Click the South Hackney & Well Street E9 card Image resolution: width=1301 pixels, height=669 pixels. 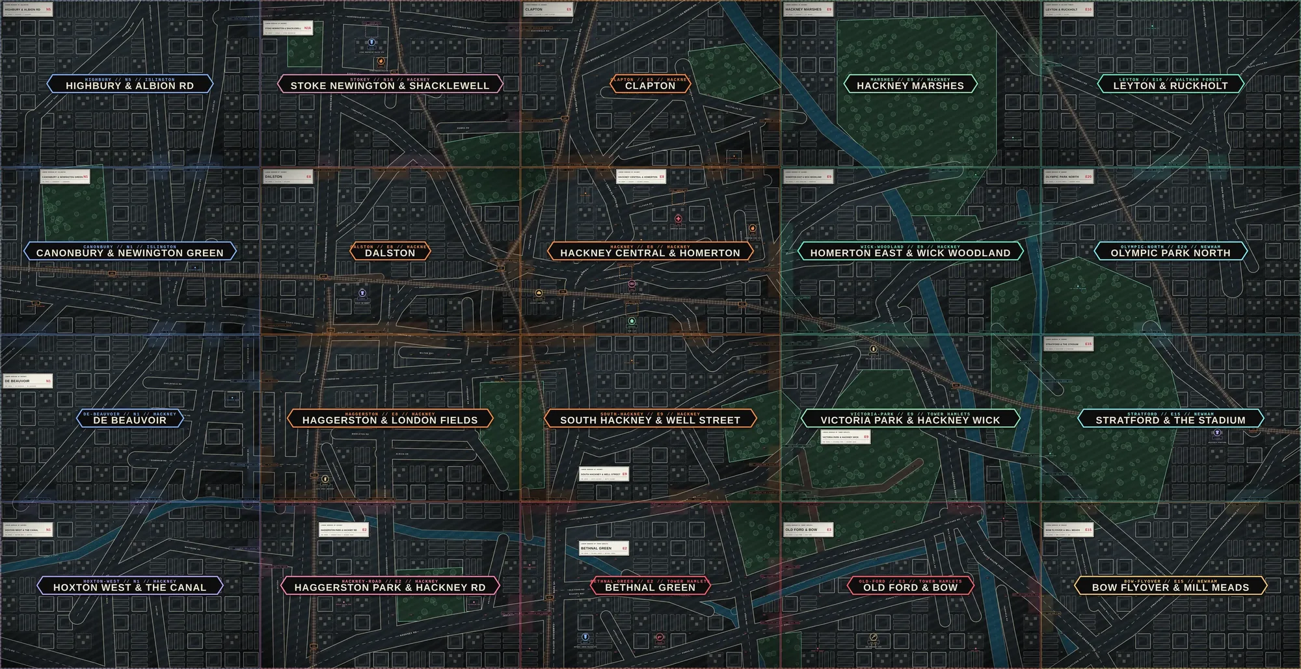(x=604, y=474)
